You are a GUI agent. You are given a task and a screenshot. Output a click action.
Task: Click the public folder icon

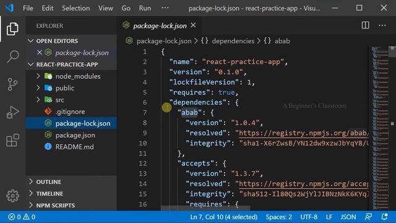[48, 88]
